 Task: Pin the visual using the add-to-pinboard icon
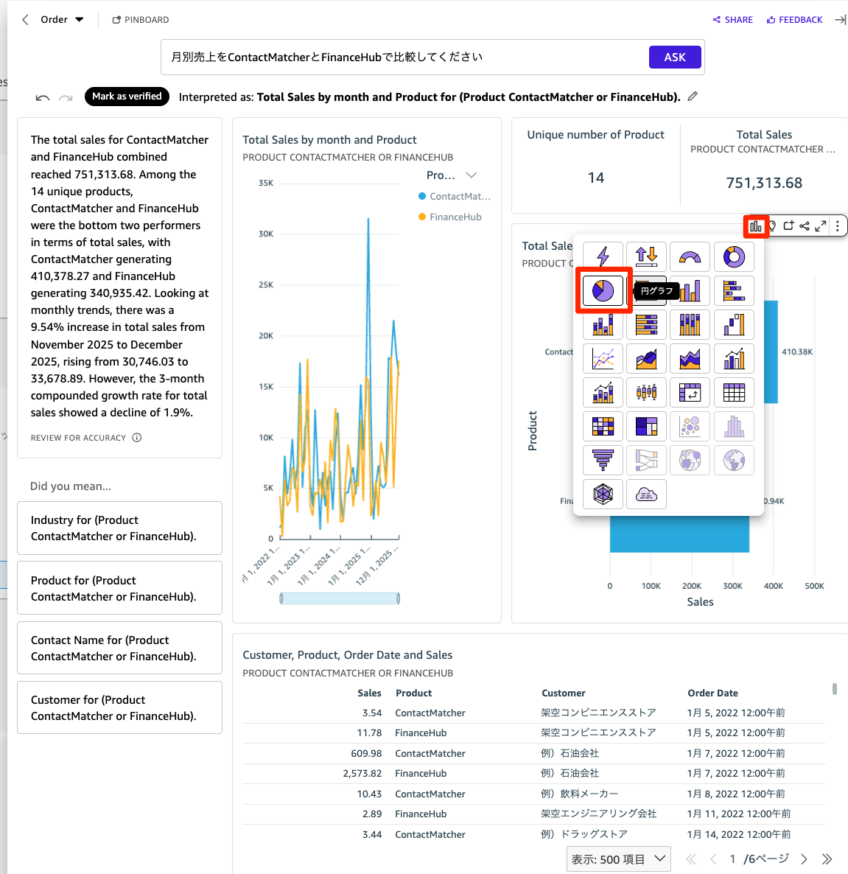[789, 226]
